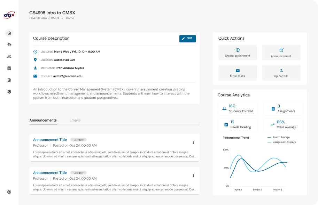Open the first Announcement Title link
This screenshot has height=205, width=318.
pos(50,140)
